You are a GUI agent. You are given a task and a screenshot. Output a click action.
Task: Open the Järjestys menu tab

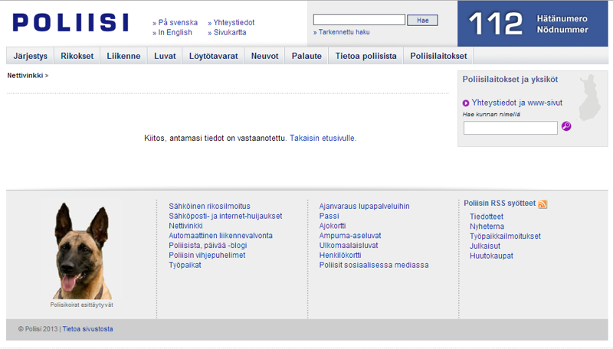click(30, 56)
